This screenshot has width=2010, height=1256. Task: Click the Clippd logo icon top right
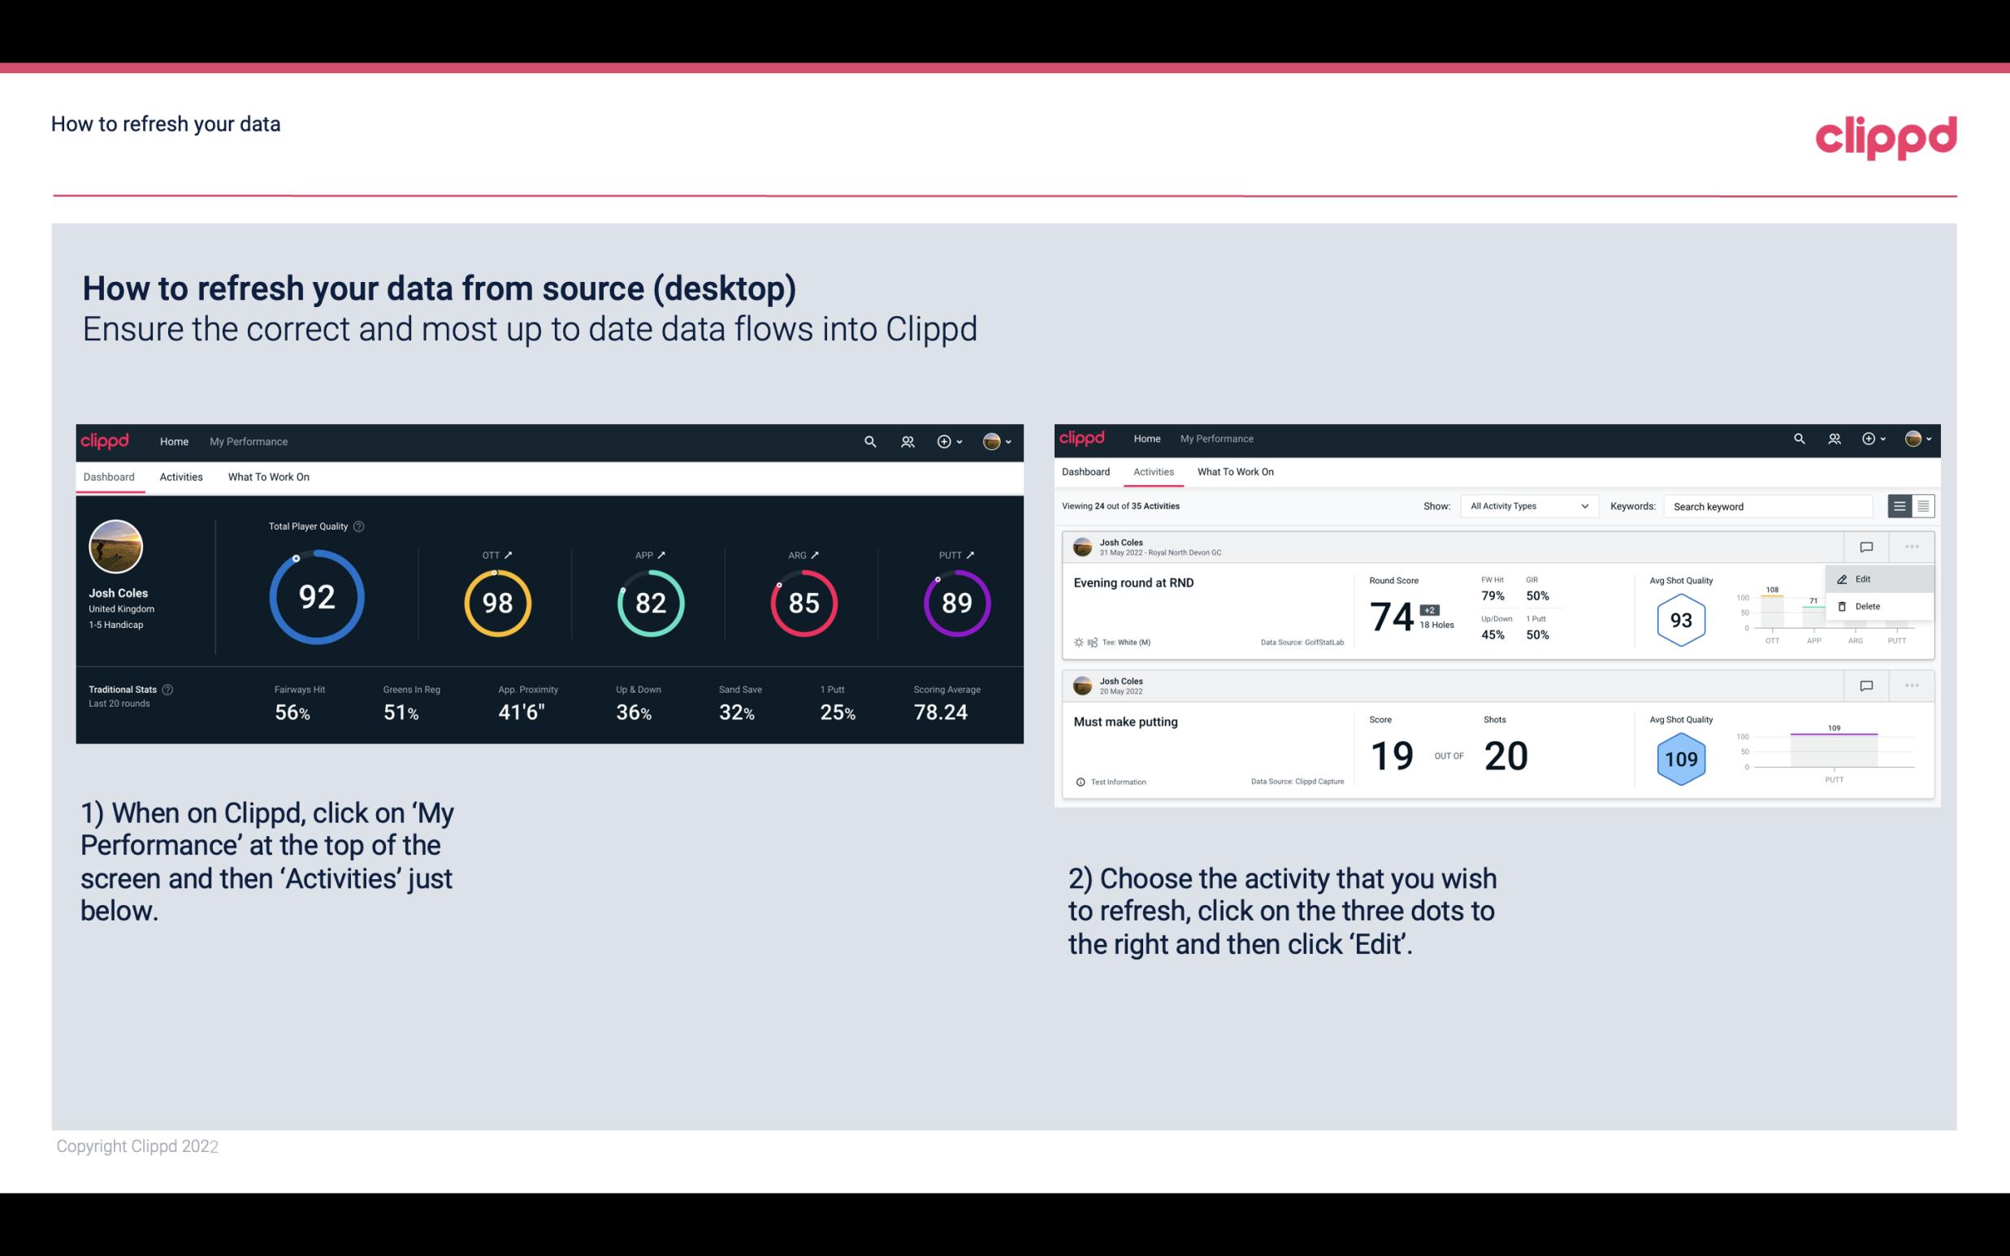1886,137
